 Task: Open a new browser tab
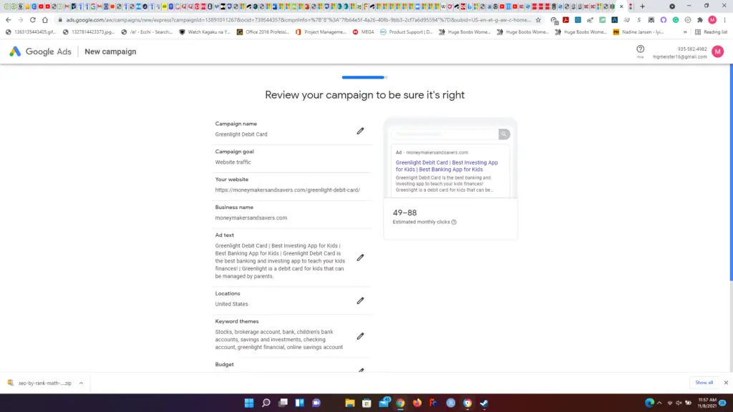tap(642, 6)
